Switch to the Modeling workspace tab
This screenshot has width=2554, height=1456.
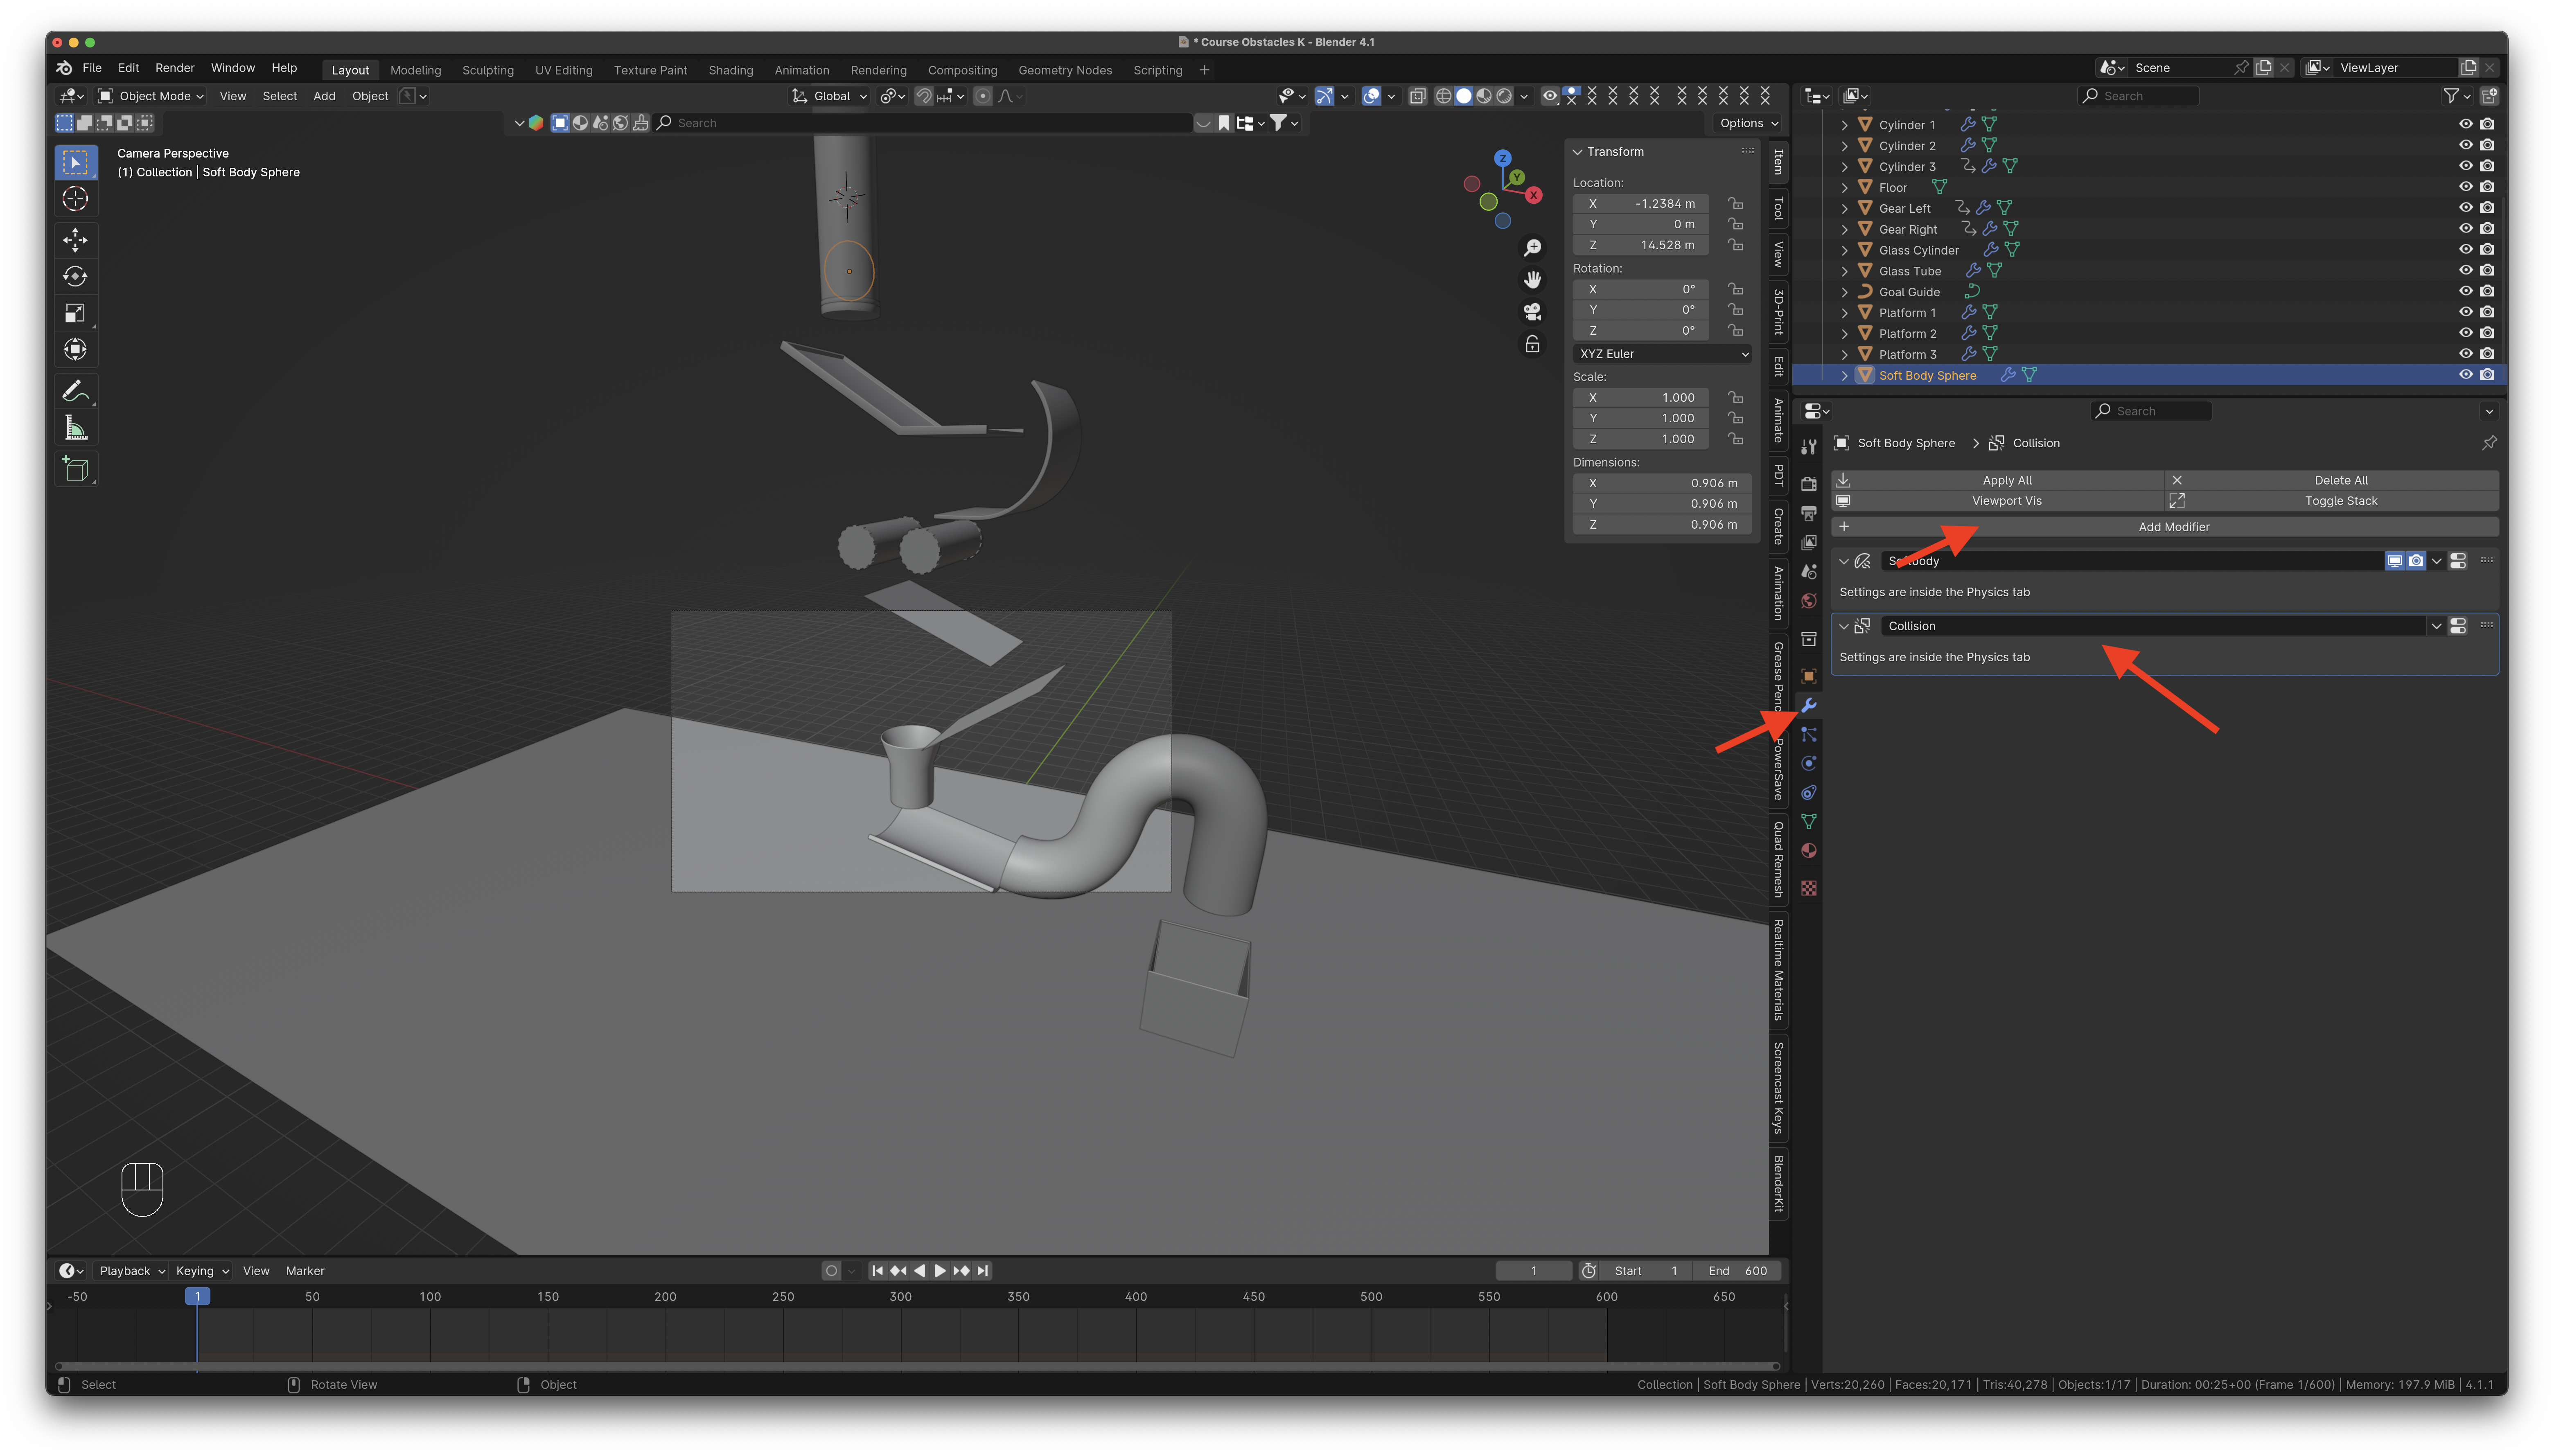click(x=415, y=70)
